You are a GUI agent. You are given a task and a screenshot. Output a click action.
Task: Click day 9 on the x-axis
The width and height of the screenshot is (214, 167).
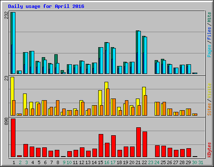pos(64,162)
